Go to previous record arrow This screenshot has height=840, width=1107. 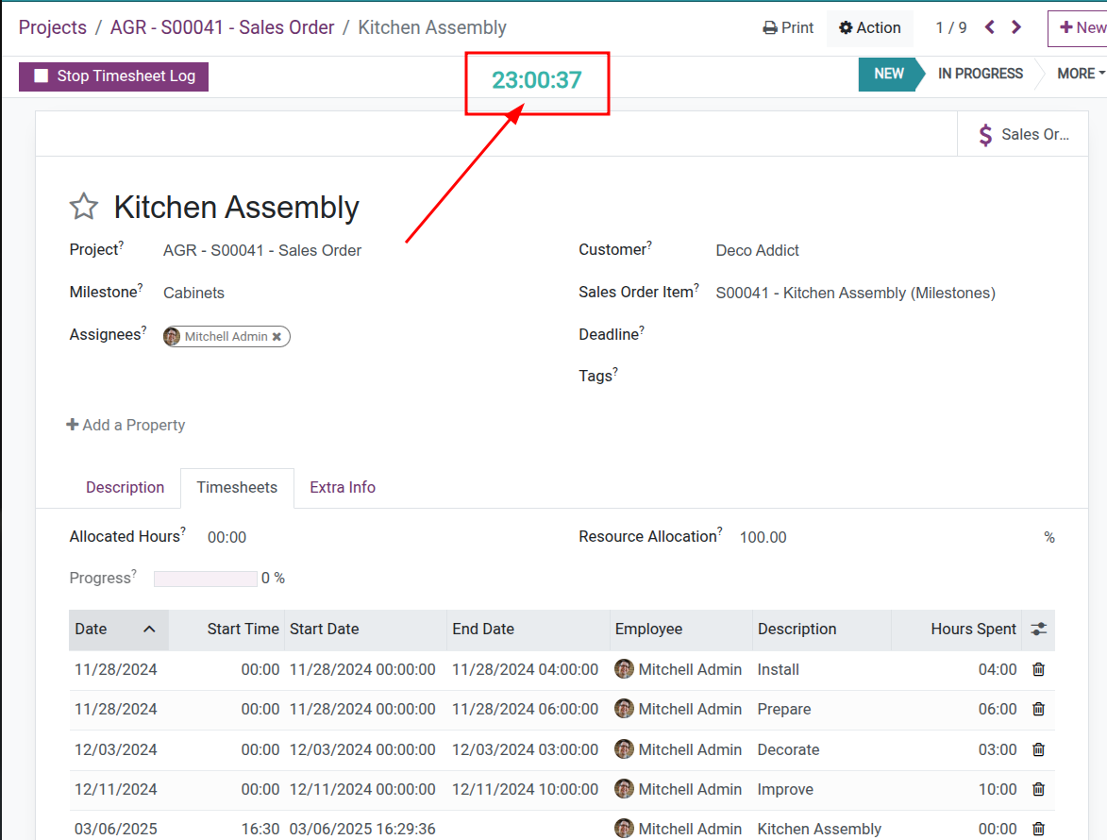point(990,27)
